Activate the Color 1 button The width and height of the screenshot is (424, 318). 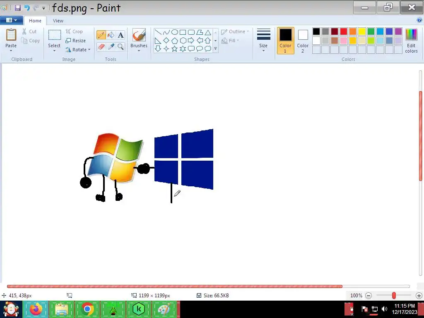286,41
